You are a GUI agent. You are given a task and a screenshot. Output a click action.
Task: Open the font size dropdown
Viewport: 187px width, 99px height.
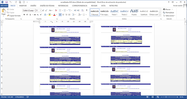[40, 10]
